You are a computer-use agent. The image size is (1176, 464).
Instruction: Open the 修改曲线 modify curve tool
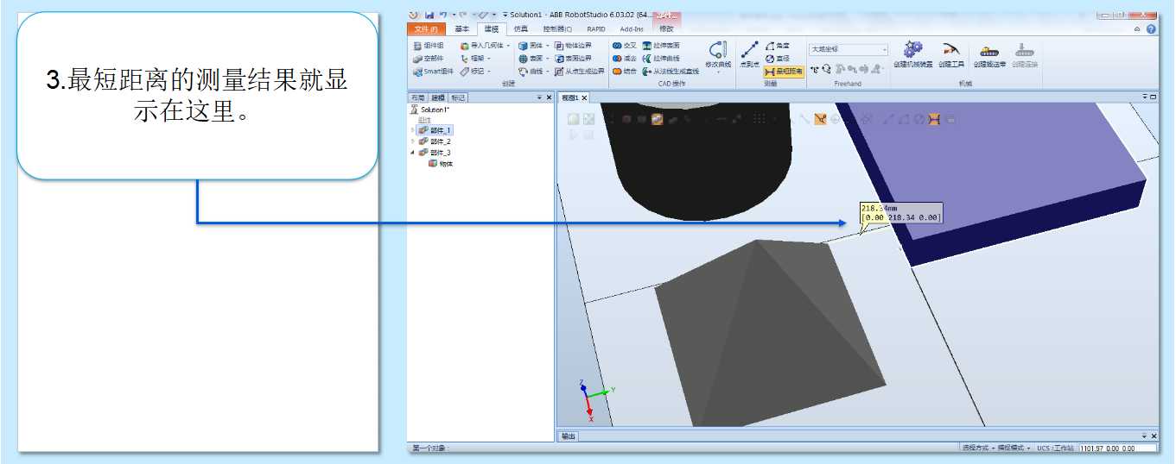click(x=718, y=55)
